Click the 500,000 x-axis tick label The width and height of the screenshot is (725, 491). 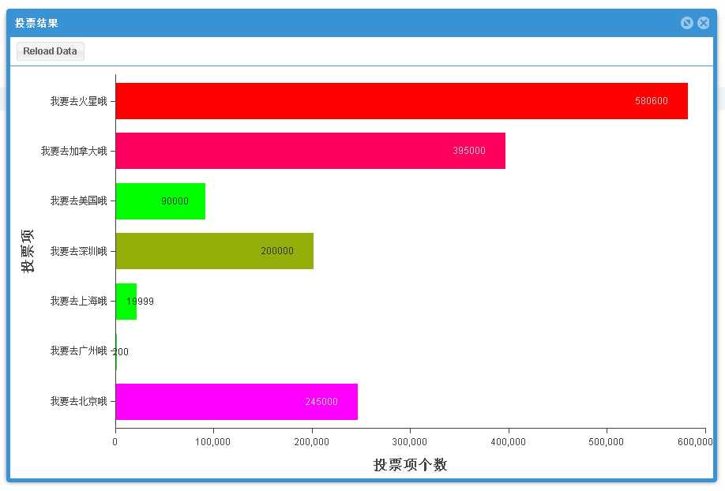click(607, 442)
